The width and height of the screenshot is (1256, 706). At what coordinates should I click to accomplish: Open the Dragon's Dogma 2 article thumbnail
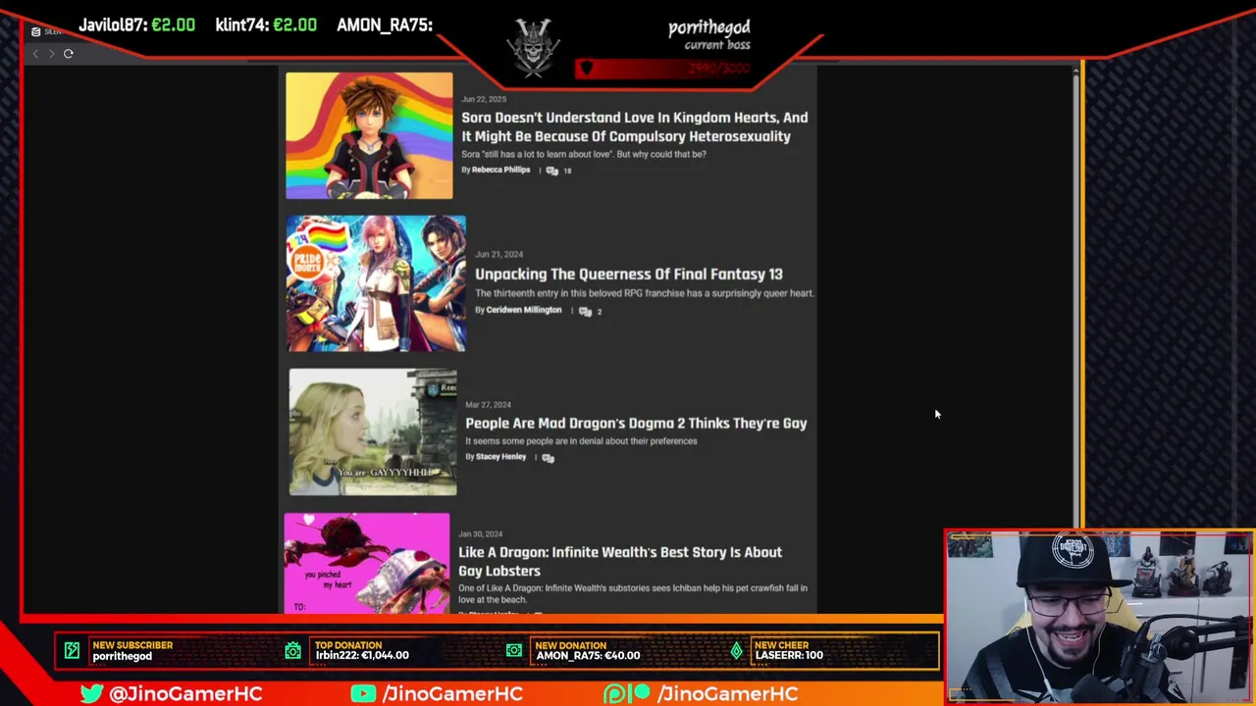[373, 431]
